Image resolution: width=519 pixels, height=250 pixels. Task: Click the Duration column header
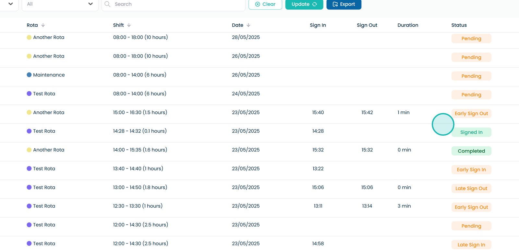tap(408, 25)
